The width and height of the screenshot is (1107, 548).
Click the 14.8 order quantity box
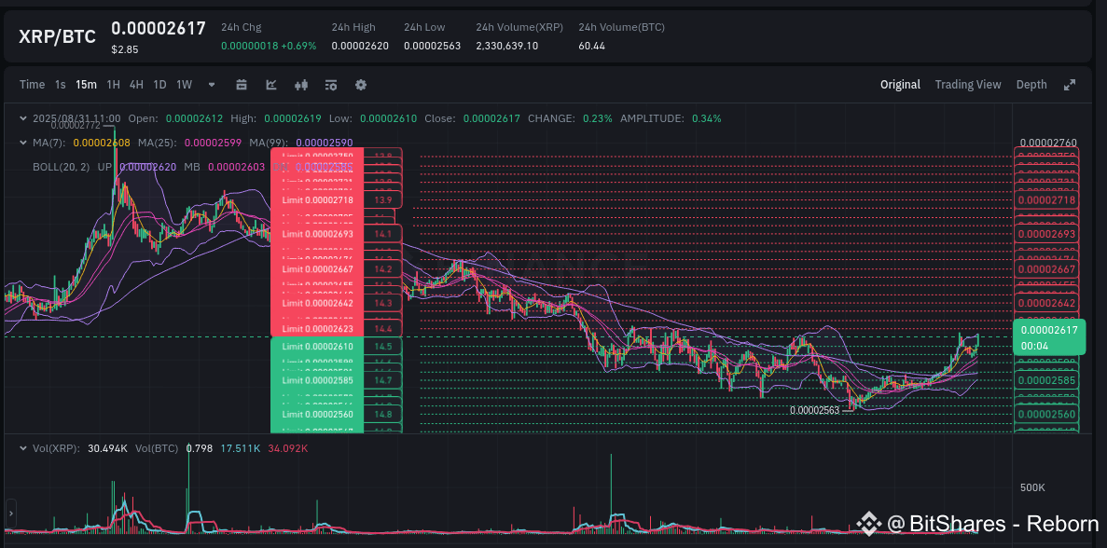[383, 414]
